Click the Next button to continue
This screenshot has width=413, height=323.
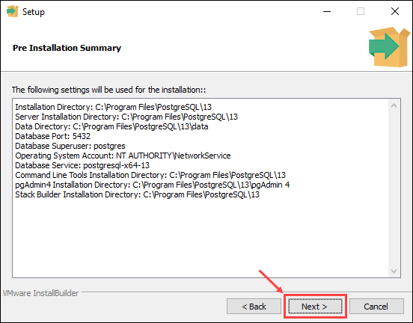(x=315, y=306)
